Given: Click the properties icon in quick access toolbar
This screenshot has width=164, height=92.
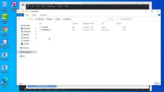Looking at the screenshot, I should (23, 11).
